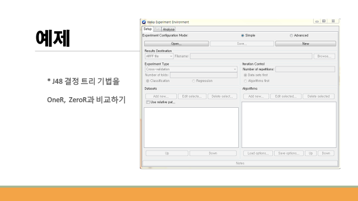Click the Browse... button
The height and width of the screenshot is (201, 358).
[324, 56]
